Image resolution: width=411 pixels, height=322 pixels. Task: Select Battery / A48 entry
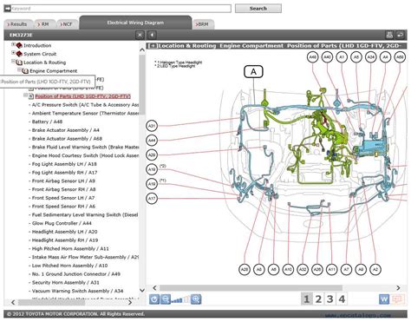click(47, 122)
